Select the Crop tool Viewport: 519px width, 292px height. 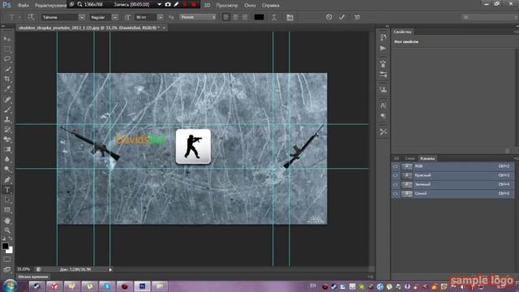7,79
